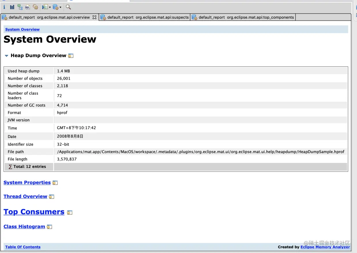Click the 1.4 MB used heap value
The height and width of the screenshot is (253, 357).
[63, 71]
